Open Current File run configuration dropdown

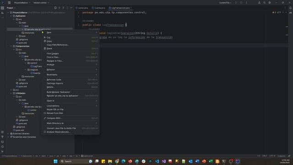[225, 3]
